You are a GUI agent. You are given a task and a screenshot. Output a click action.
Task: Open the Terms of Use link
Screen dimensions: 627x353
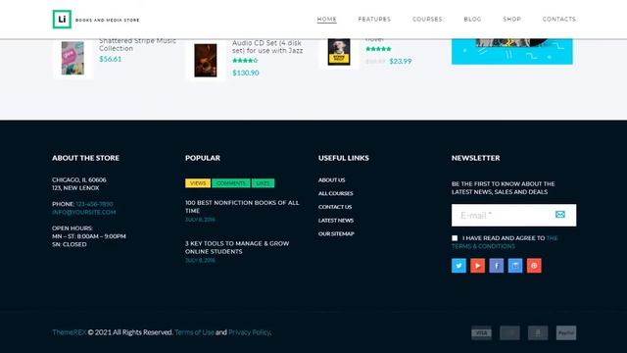click(194, 332)
